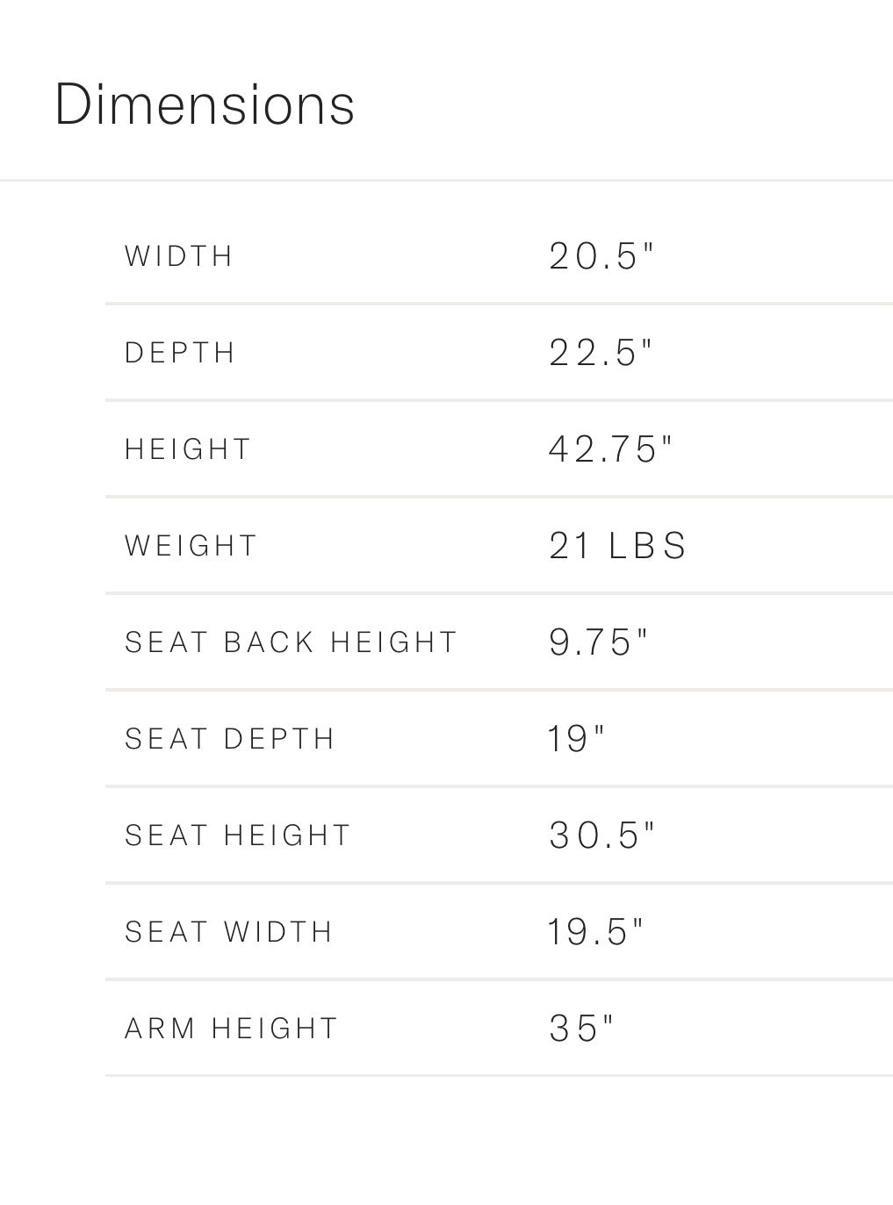Image resolution: width=893 pixels, height=1205 pixels.
Task: Select the SEAT DEPTH label
Action: tap(230, 739)
